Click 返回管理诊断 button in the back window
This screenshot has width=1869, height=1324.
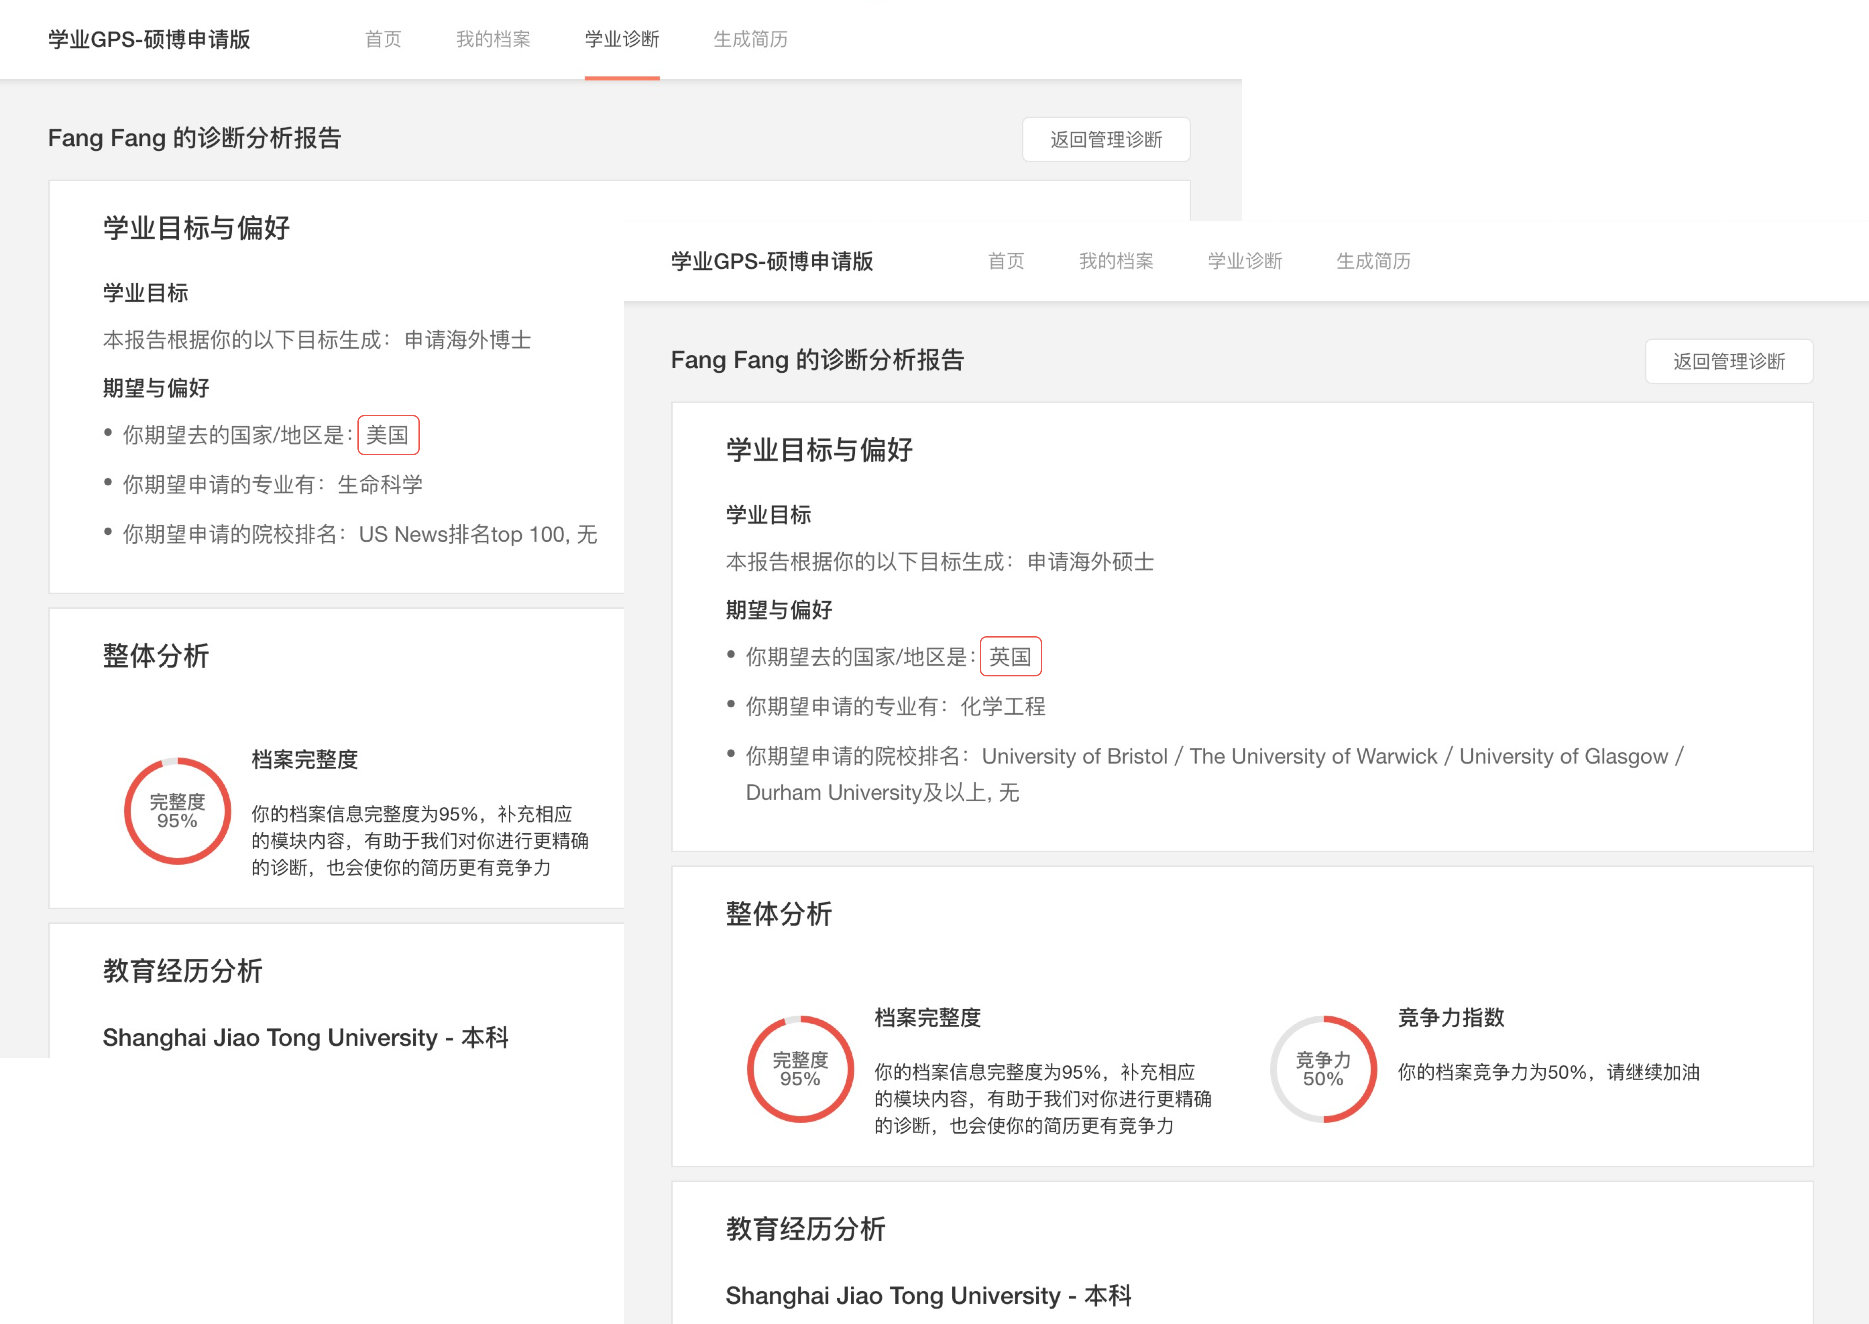pyautogui.click(x=1106, y=139)
